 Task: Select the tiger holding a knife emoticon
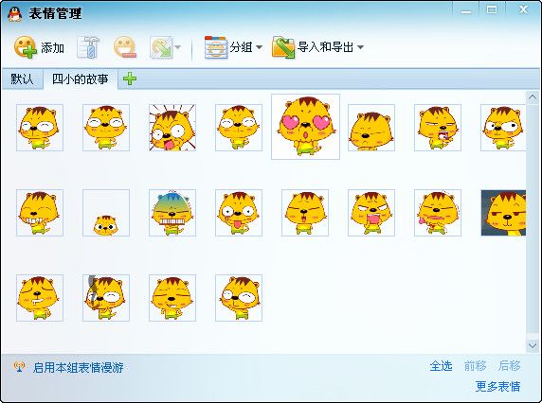pyautogui.click(x=106, y=298)
